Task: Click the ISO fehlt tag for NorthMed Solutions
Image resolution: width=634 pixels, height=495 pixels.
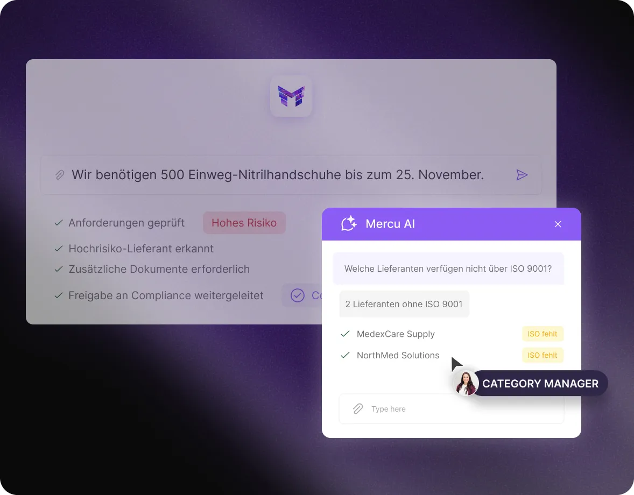Action: pyautogui.click(x=542, y=355)
